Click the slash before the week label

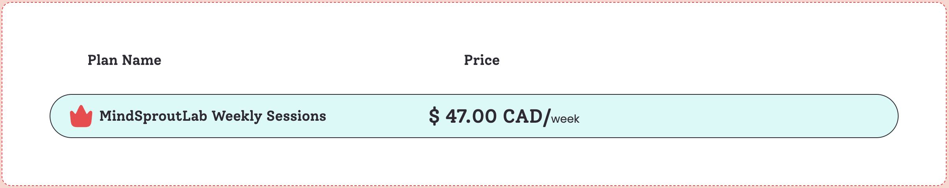(x=547, y=117)
